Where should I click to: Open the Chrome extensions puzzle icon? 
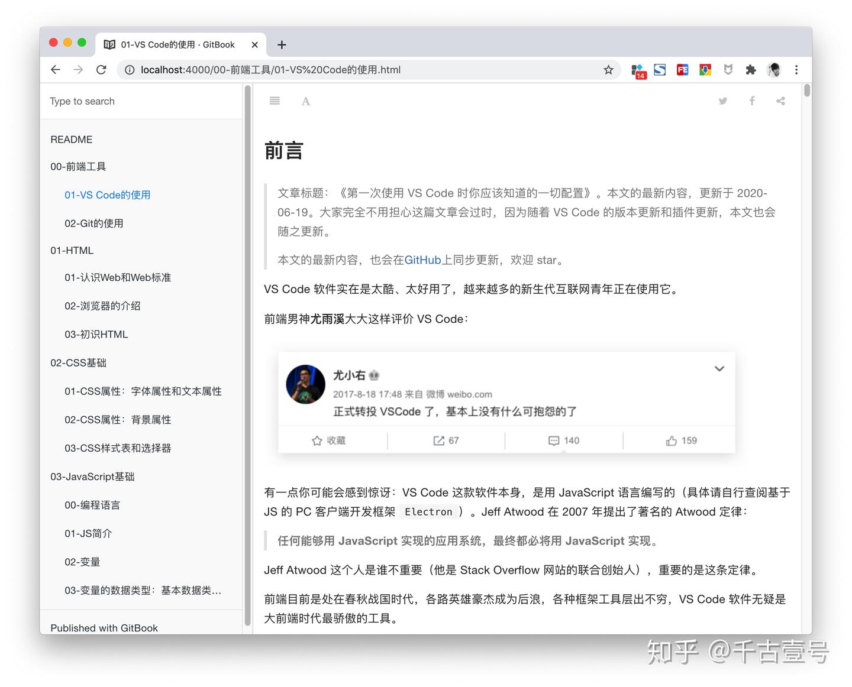pyautogui.click(x=751, y=69)
